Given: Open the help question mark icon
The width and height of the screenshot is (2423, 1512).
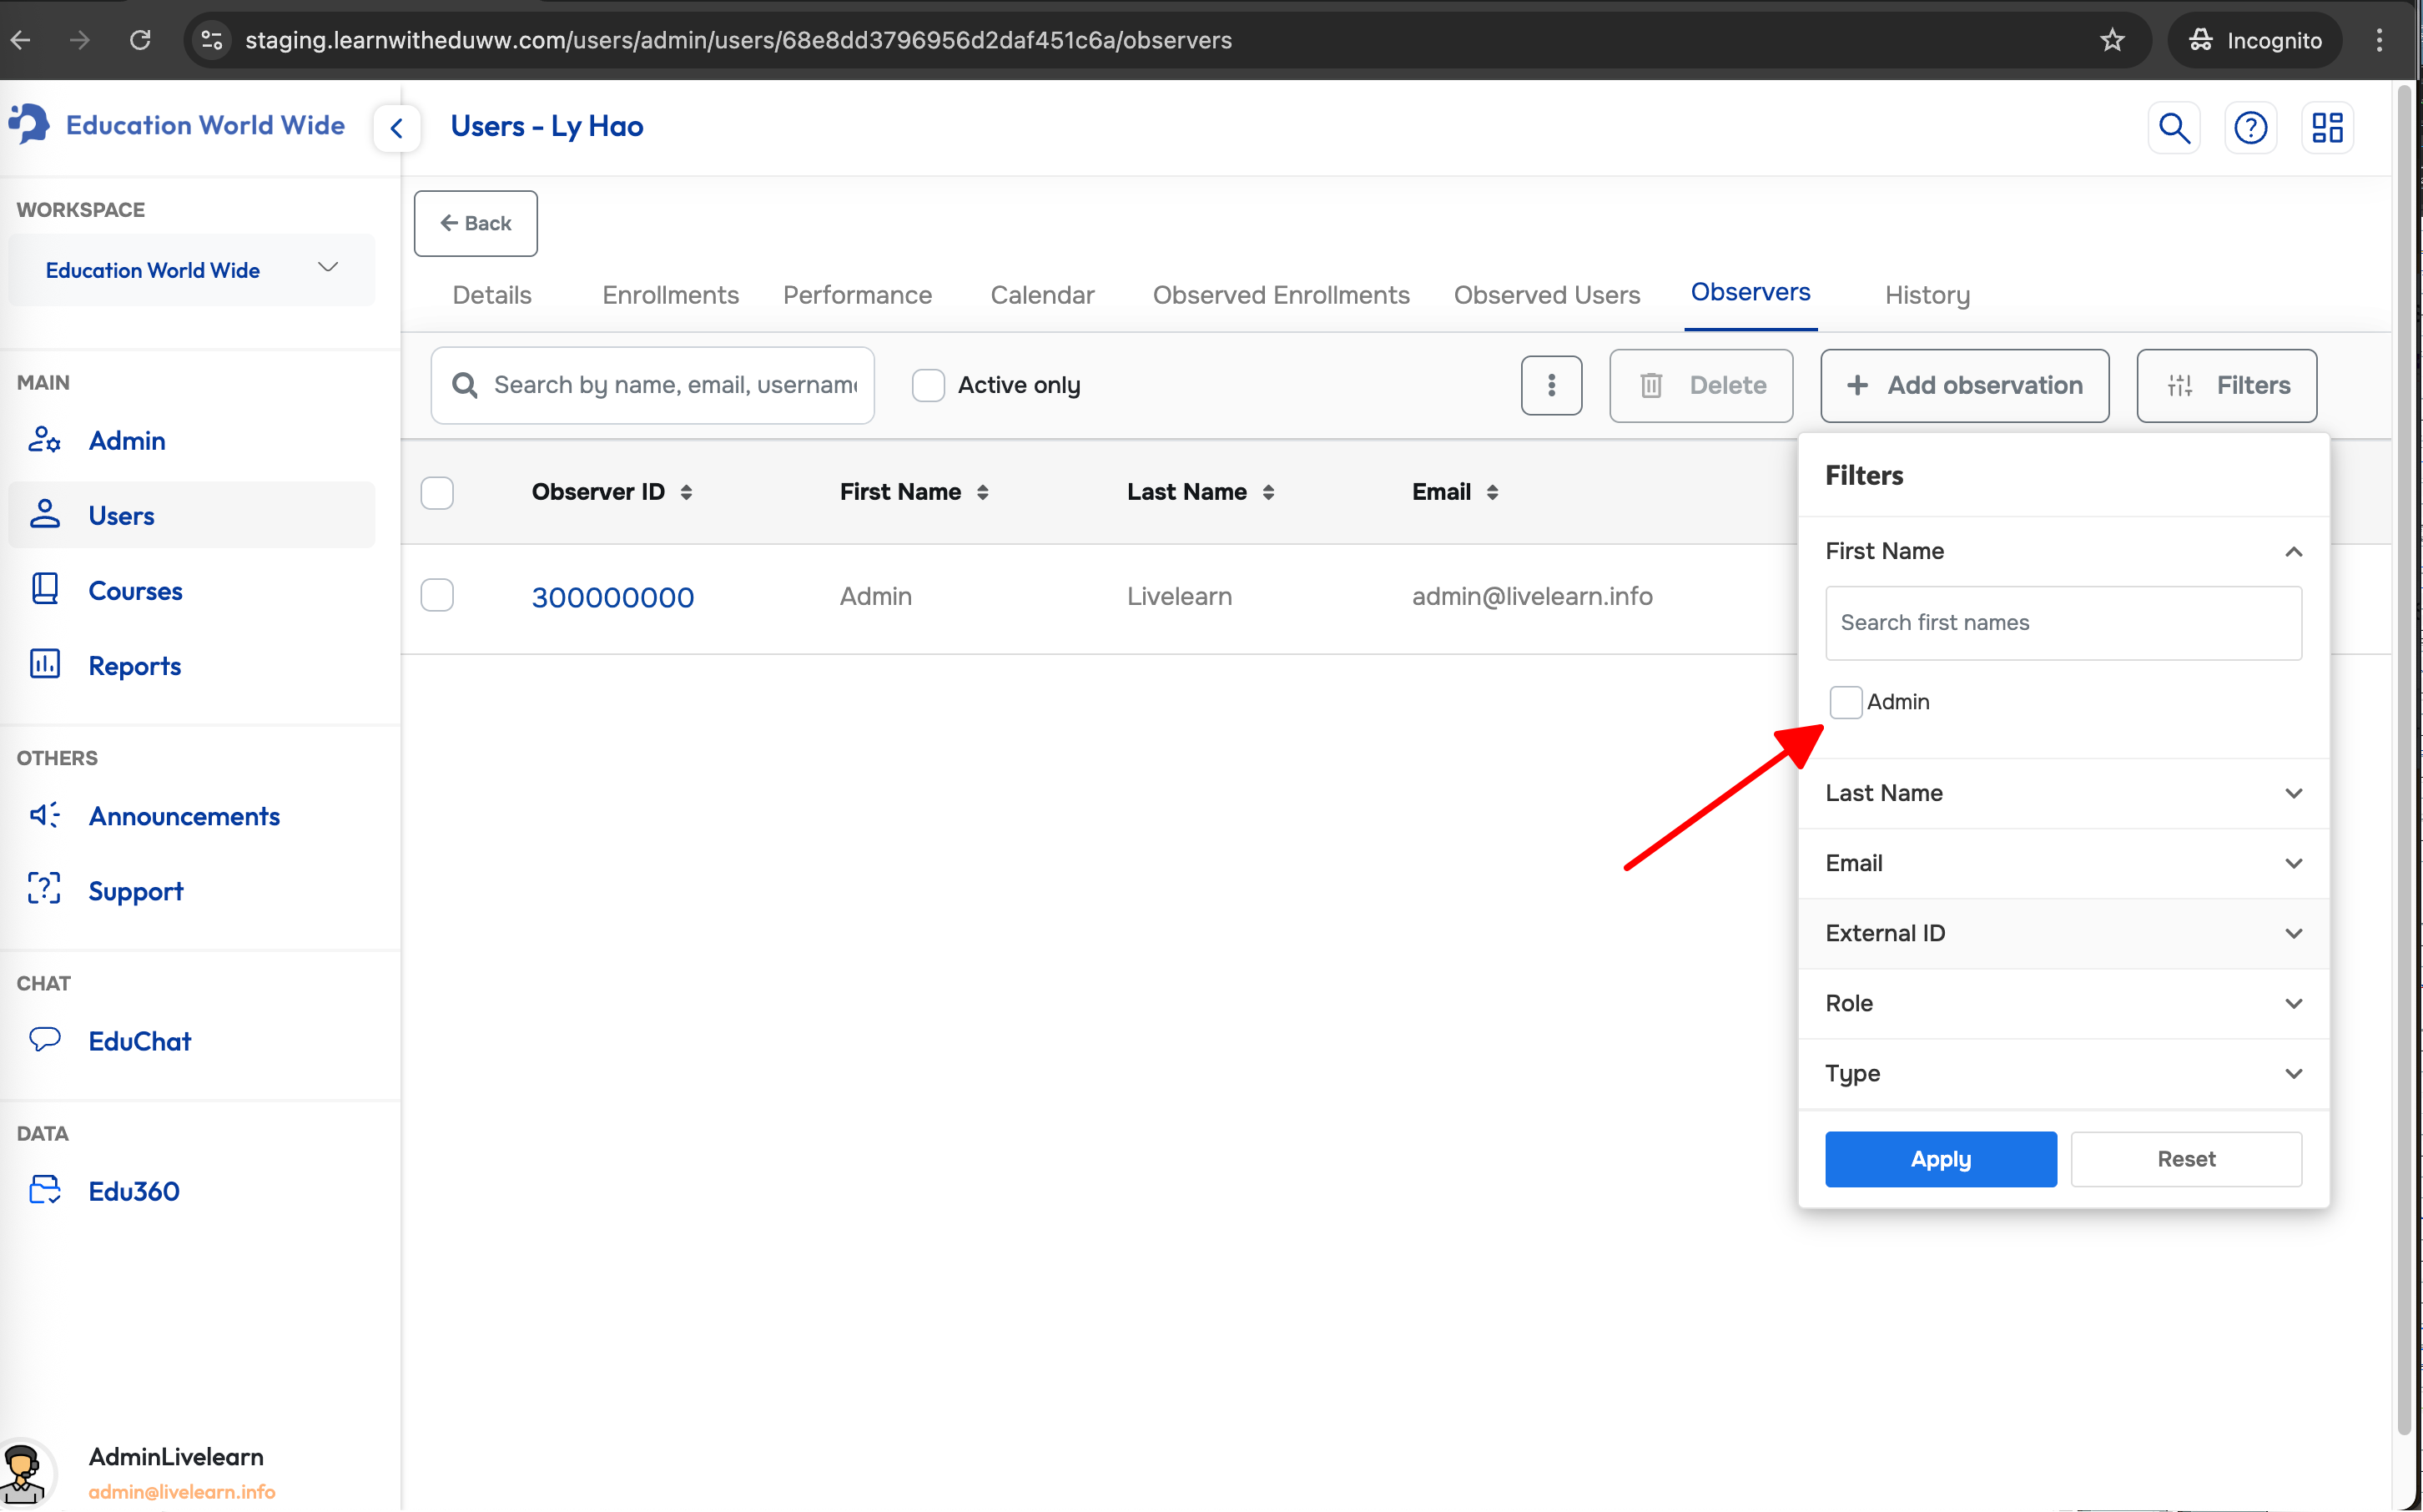Looking at the screenshot, I should pyautogui.click(x=2250, y=128).
